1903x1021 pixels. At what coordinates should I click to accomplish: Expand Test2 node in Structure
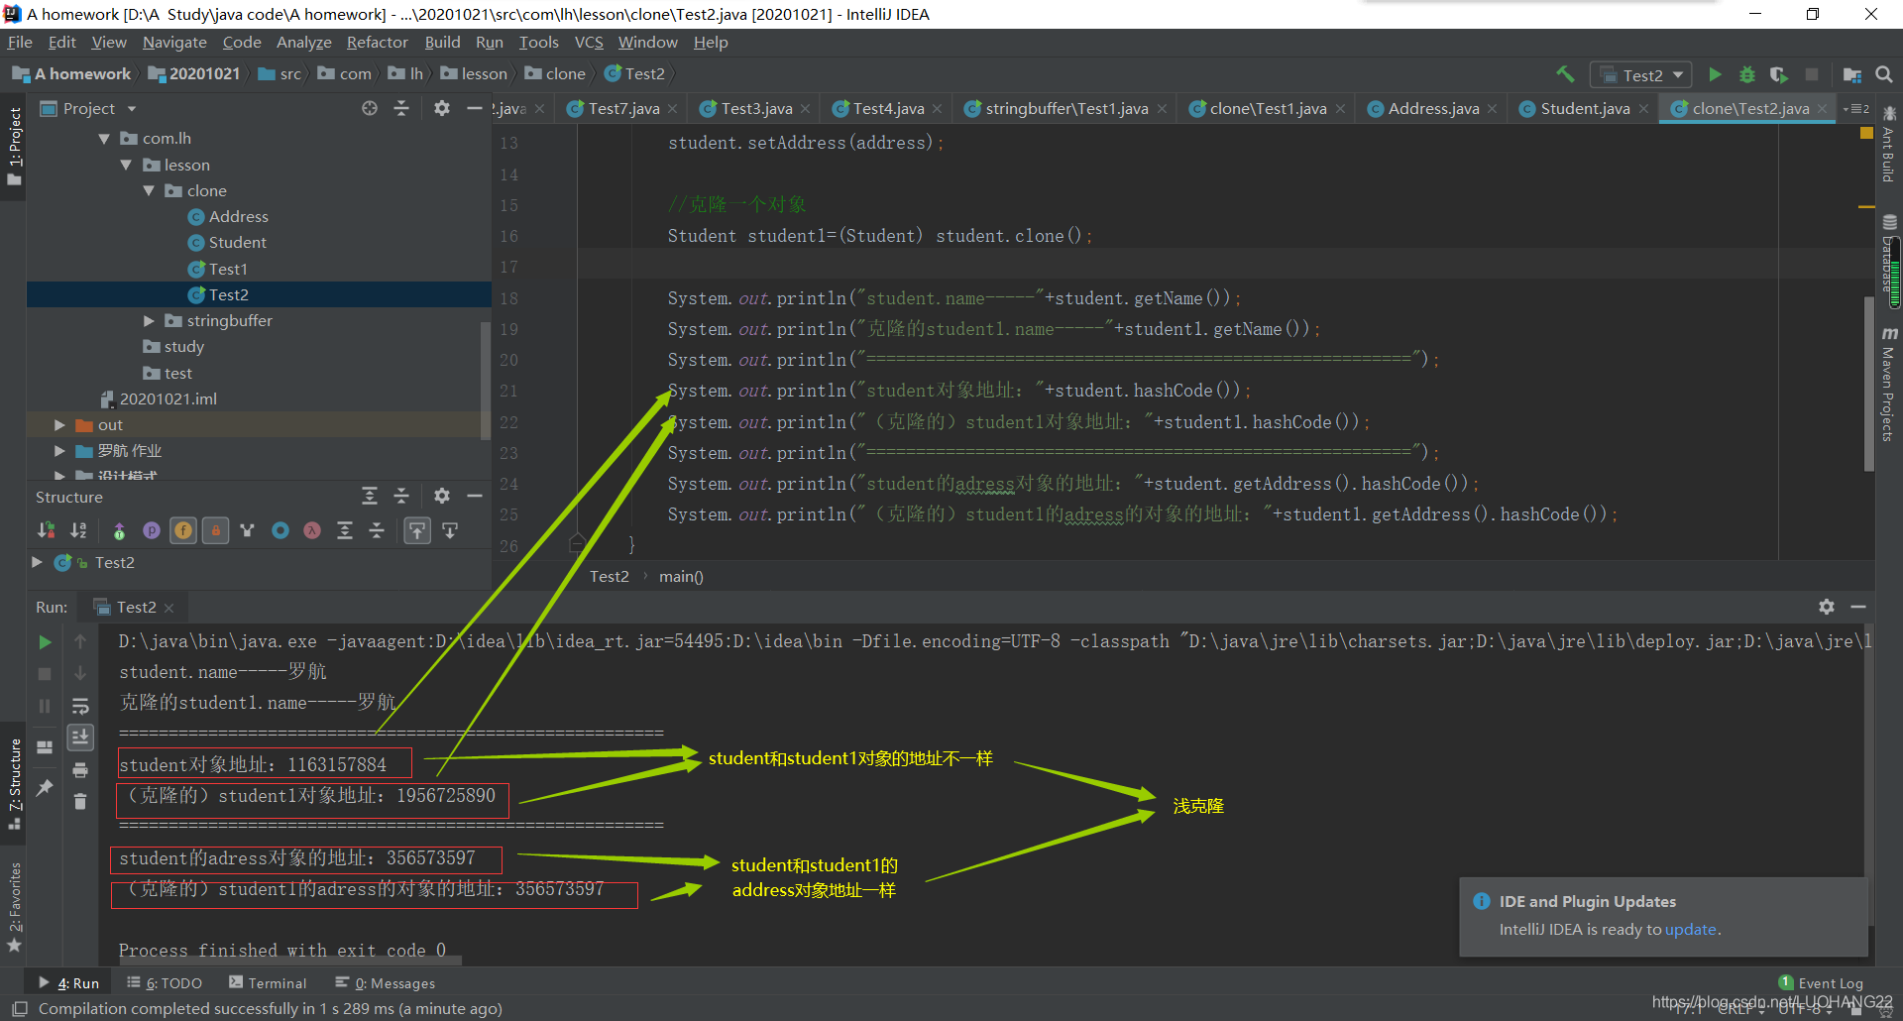point(38,562)
